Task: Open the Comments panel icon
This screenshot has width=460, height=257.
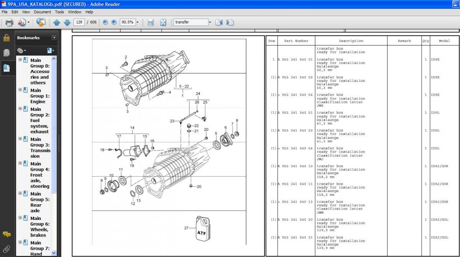Action: pyautogui.click(x=7, y=234)
